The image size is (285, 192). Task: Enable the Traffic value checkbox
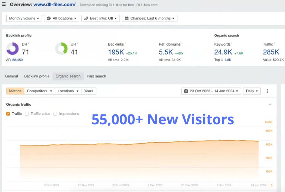tap(26, 114)
